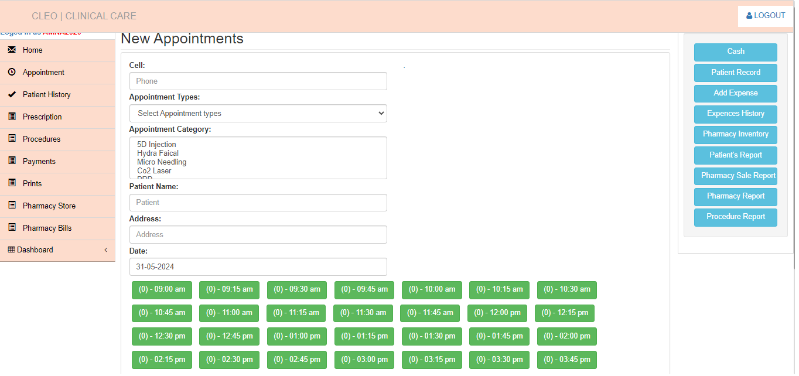Click the checkmark icon beside Patient History
This screenshot has width=799, height=376.
coord(12,94)
